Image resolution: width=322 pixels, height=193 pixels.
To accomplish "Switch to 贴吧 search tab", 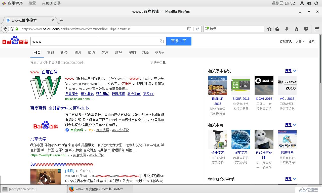I will click(118, 53).
